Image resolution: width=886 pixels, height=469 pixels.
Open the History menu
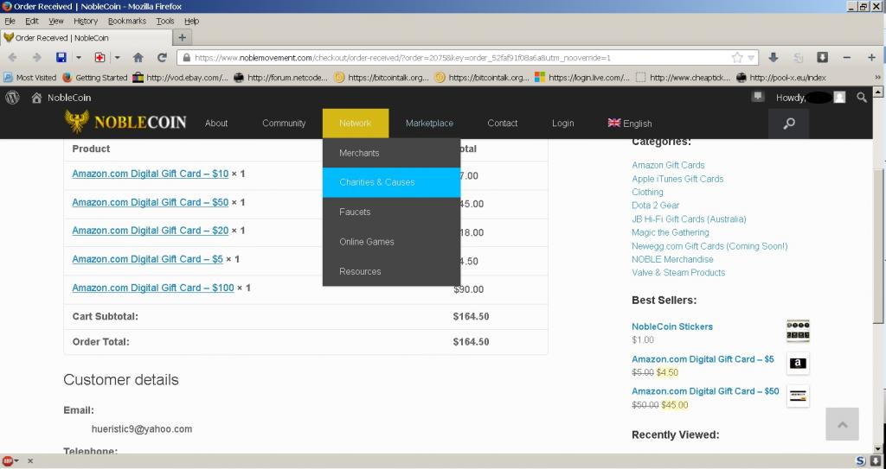coord(86,21)
